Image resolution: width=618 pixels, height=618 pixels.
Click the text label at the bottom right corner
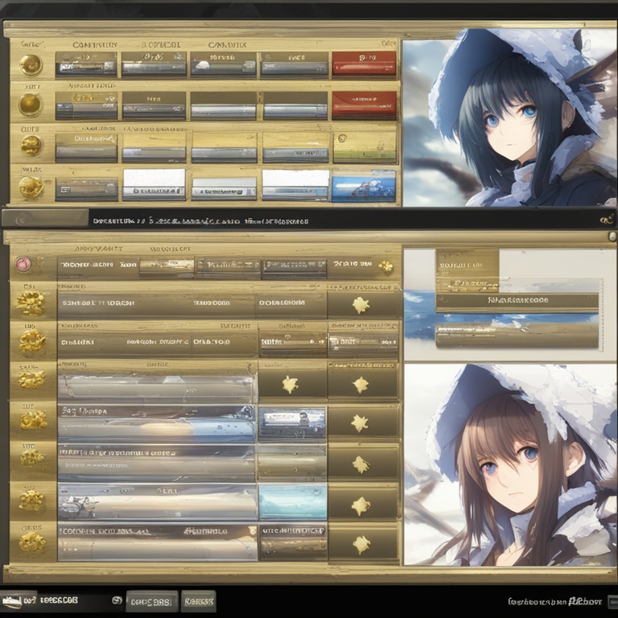coord(554,601)
